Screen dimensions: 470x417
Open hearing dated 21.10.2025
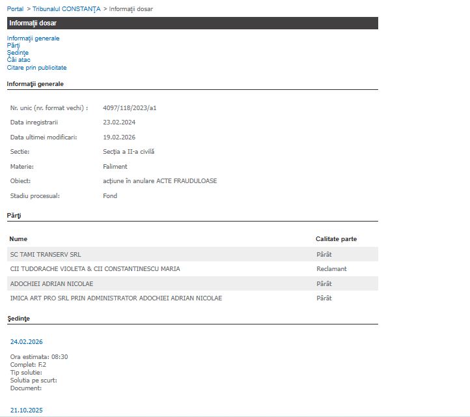tap(27, 410)
